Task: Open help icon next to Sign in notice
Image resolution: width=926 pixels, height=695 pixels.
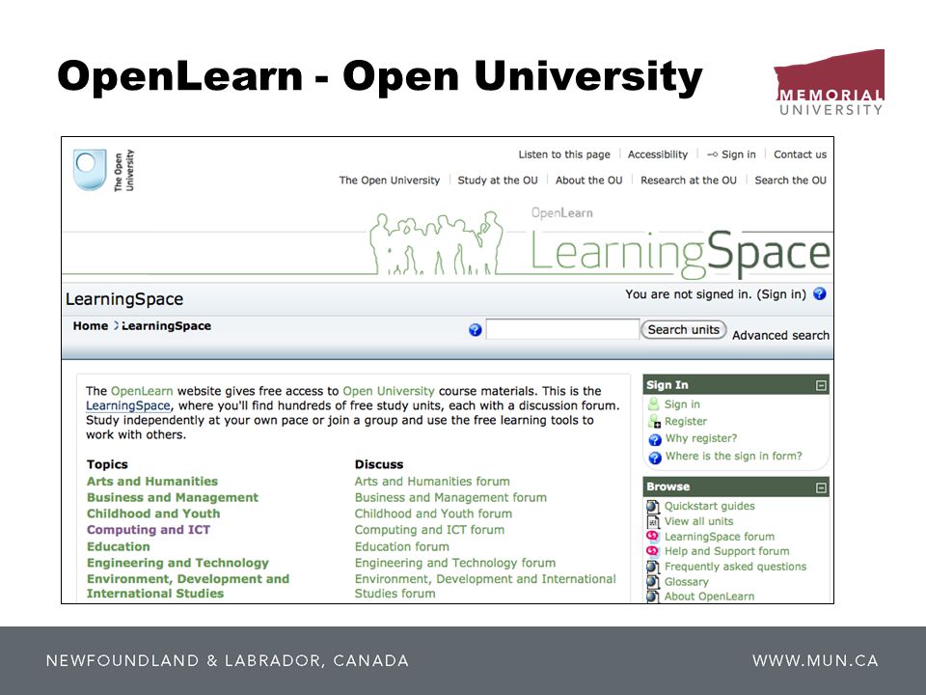Action: 820,293
